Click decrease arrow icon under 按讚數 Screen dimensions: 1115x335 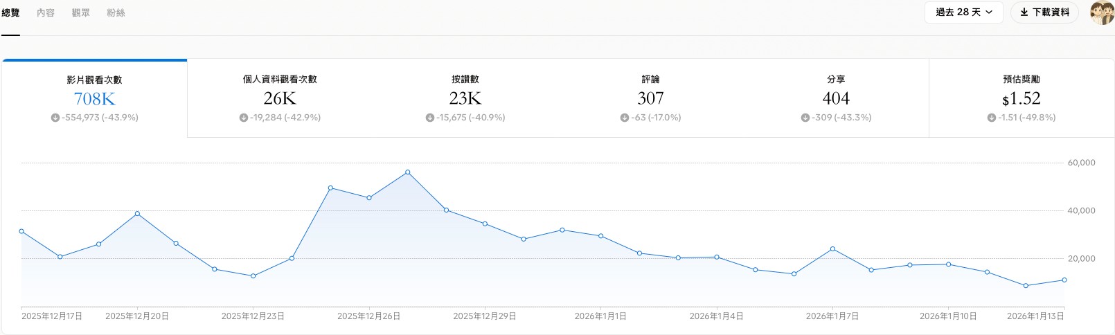click(430, 118)
